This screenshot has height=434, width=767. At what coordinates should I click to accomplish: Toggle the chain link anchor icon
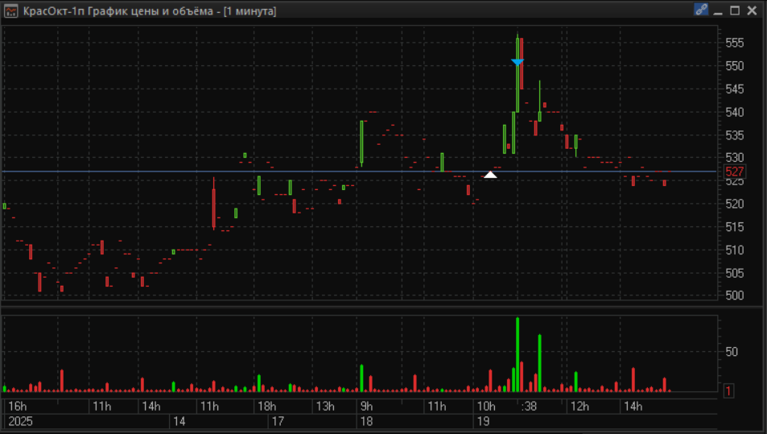click(x=701, y=10)
